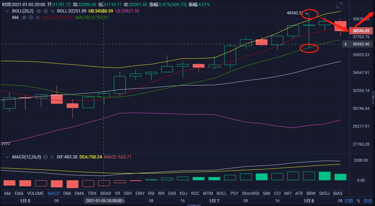Image resolution: width=375 pixels, height=206 pixels.
Task: Select the BOLL indicator tab
Action: pyautogui.click(x=221, y=193)
